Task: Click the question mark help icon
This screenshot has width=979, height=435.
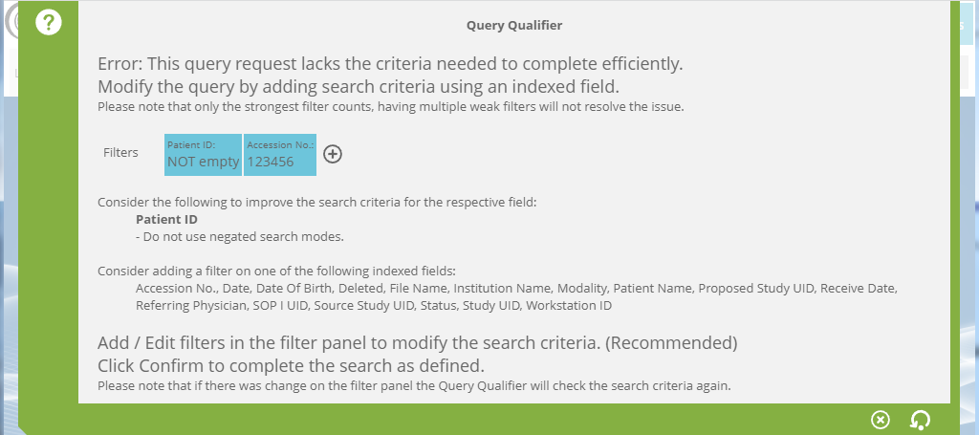Action: [49, 24]
